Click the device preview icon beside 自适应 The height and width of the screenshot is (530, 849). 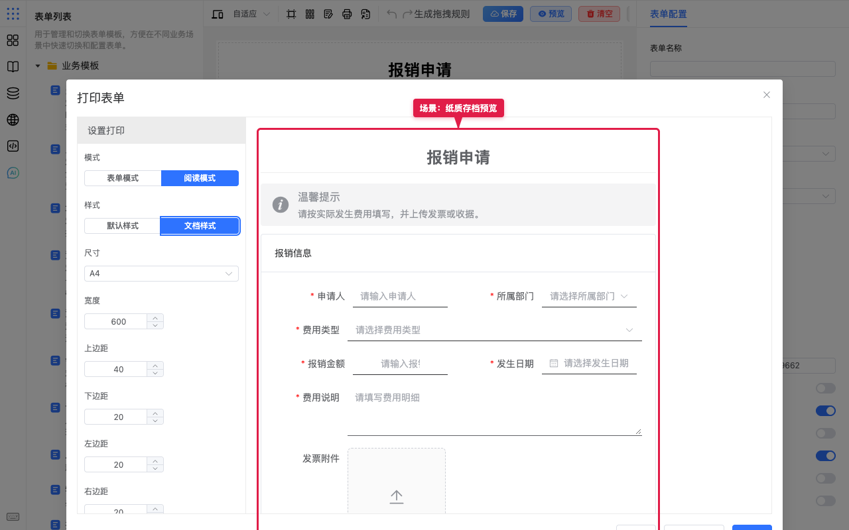click(218, 14)
